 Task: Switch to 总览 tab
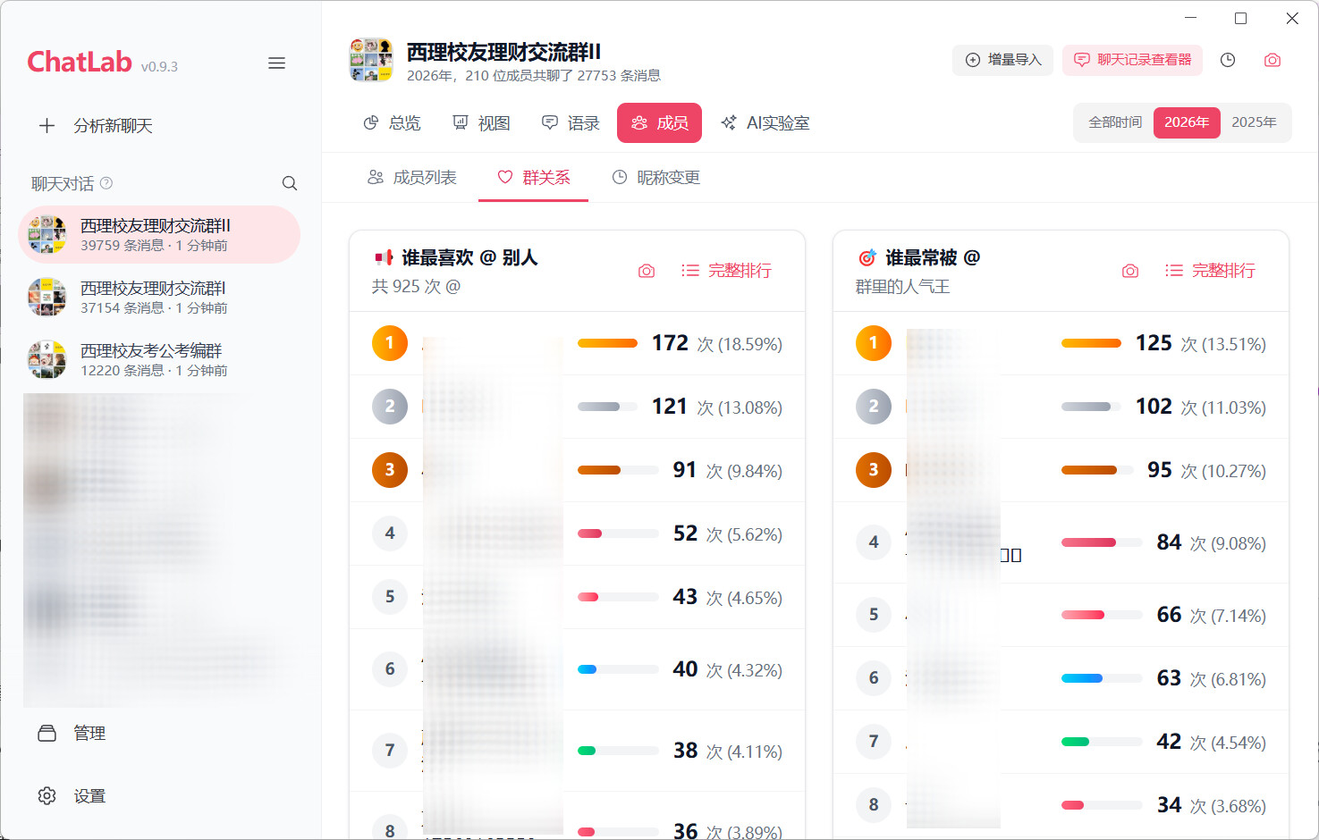click(x=392, y=123)
